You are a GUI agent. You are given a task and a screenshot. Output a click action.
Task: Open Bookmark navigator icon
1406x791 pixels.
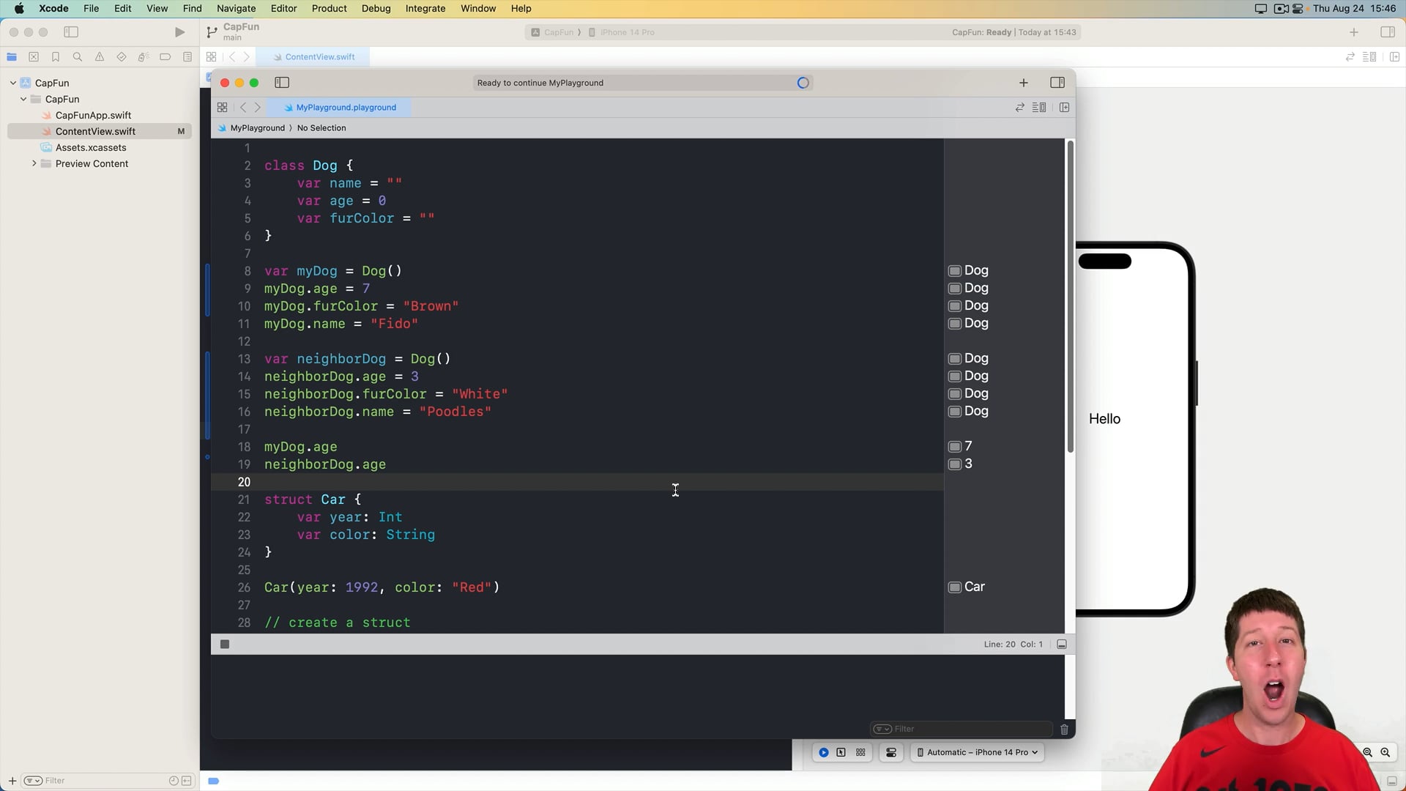coord(56,57)
